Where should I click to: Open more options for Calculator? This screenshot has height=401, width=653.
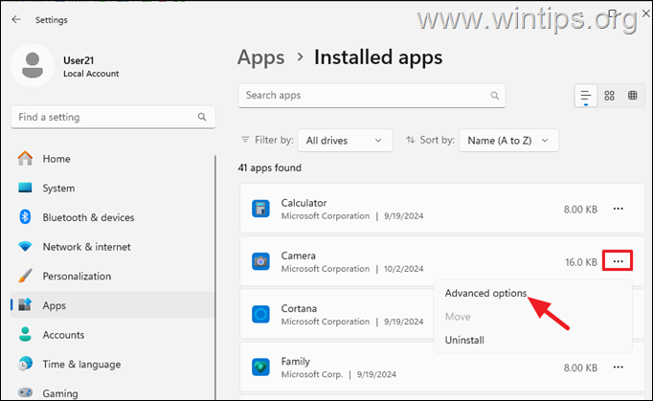(618, 209)
